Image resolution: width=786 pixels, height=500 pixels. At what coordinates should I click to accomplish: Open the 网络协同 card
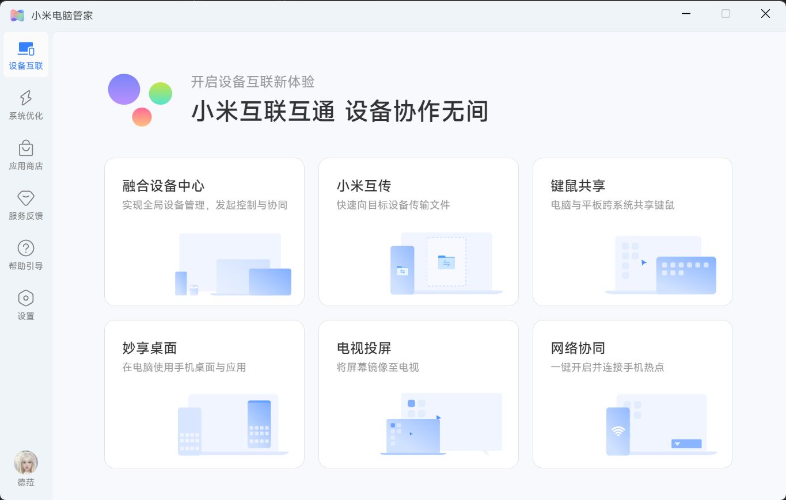click(x=633, y=394)
